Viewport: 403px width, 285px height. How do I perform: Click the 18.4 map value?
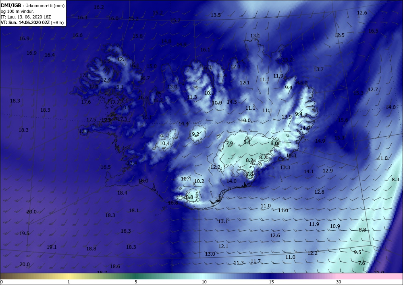coord(122,193)
